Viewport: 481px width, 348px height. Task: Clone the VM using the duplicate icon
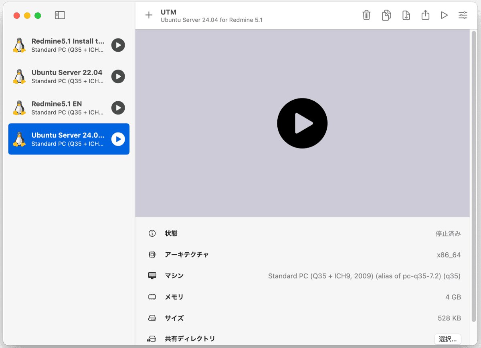coord(386,15)
